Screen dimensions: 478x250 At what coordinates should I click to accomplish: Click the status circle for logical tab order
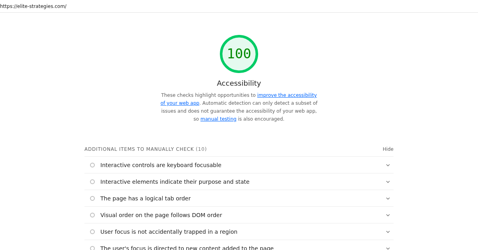pyautogui.click(x=92, y=198)
